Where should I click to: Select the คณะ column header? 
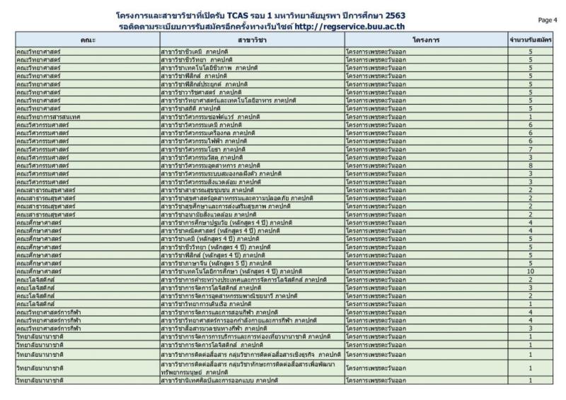[x=88, y=40]
